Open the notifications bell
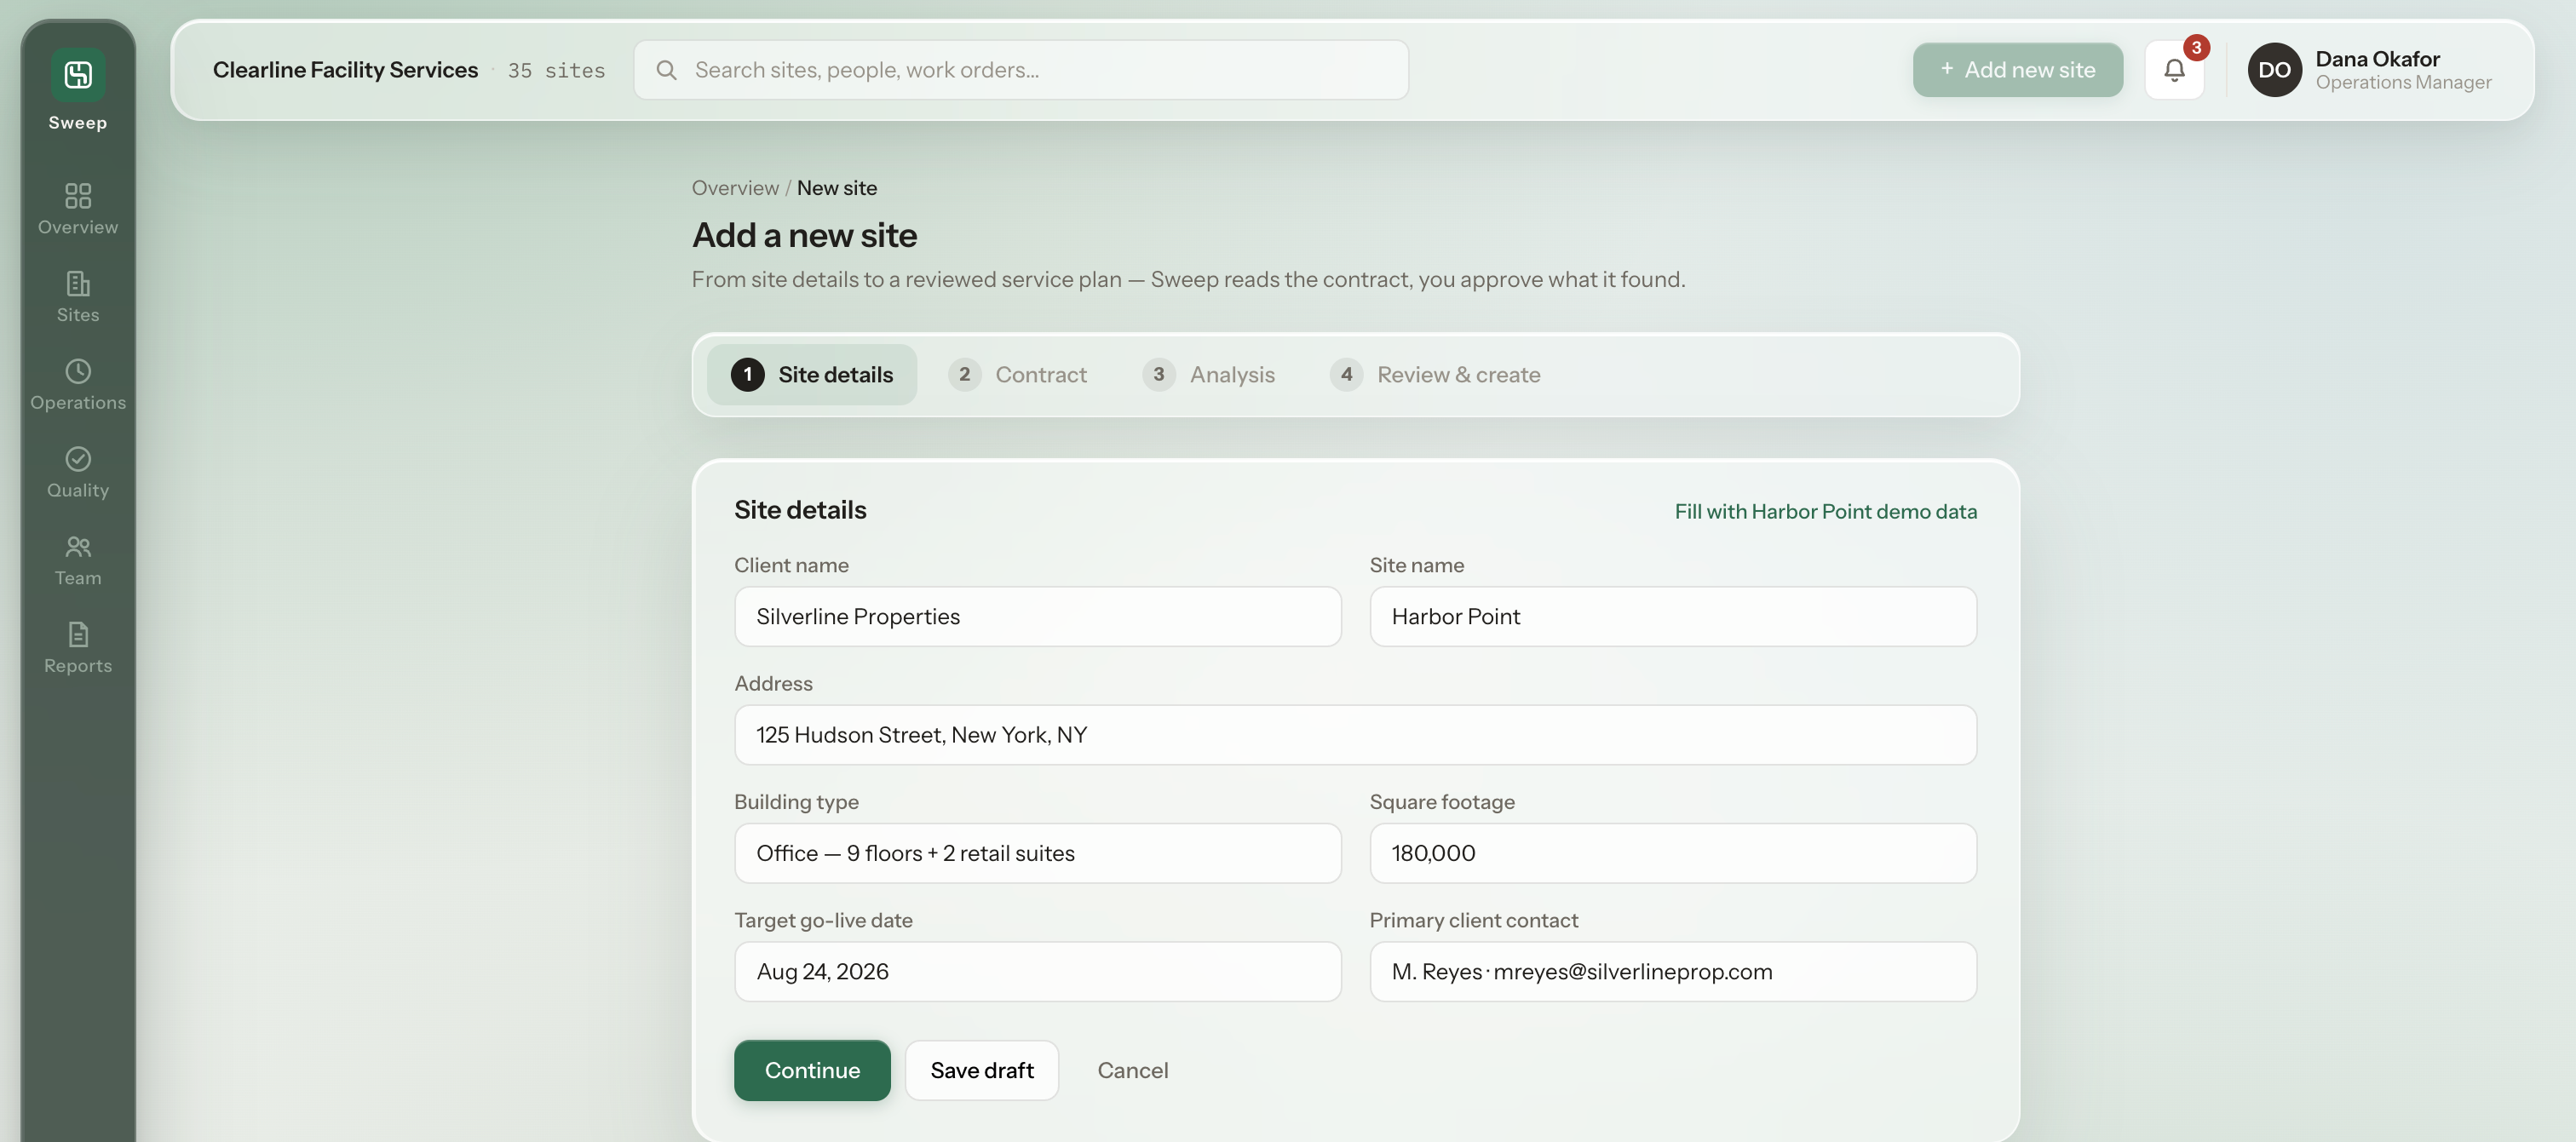The image size is (2576, 1142). pos(2174,70)
